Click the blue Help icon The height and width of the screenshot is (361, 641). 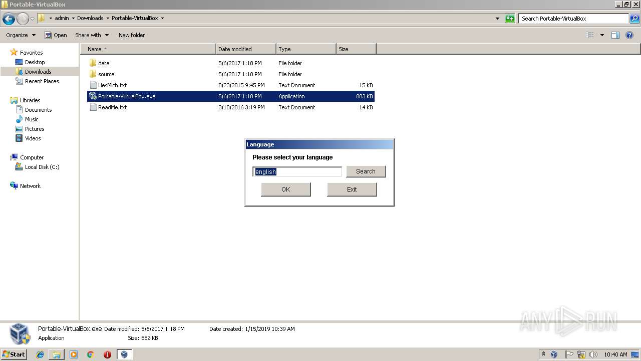point(629,35)
